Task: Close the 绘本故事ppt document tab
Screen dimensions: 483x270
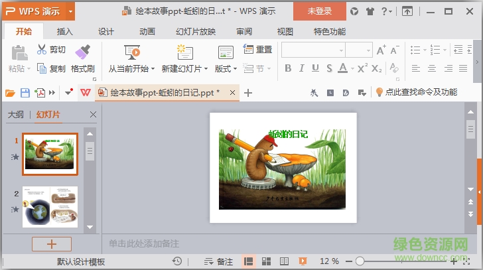Action: coord(233,92)
